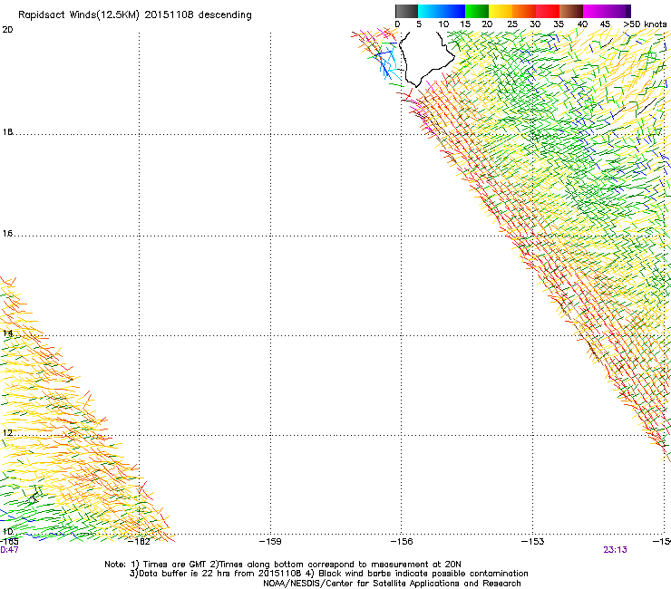Click the orange 25-30 knots legend swatch
The width and height of the screenshot is (671, 589).
tap(524, 11)
